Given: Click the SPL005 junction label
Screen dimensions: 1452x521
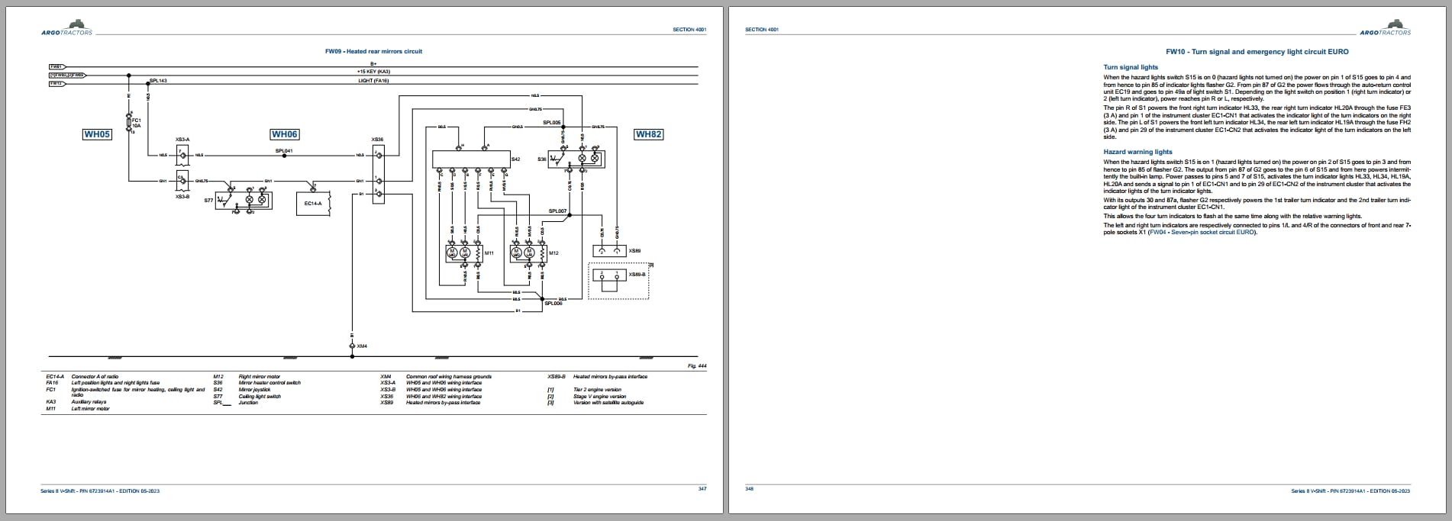Looking at the screenshot, I should (552, 122).
